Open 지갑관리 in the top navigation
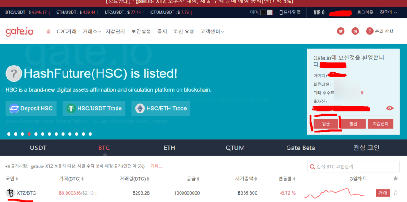Image resolution: width=407 pixels, height=202 pixels. pyautogui.click(x=115, y=32)
